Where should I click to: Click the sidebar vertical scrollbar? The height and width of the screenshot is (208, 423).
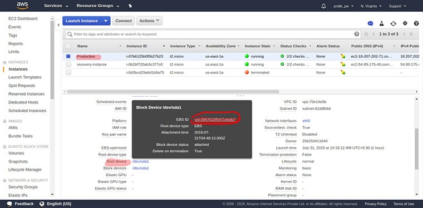point(52,60)
